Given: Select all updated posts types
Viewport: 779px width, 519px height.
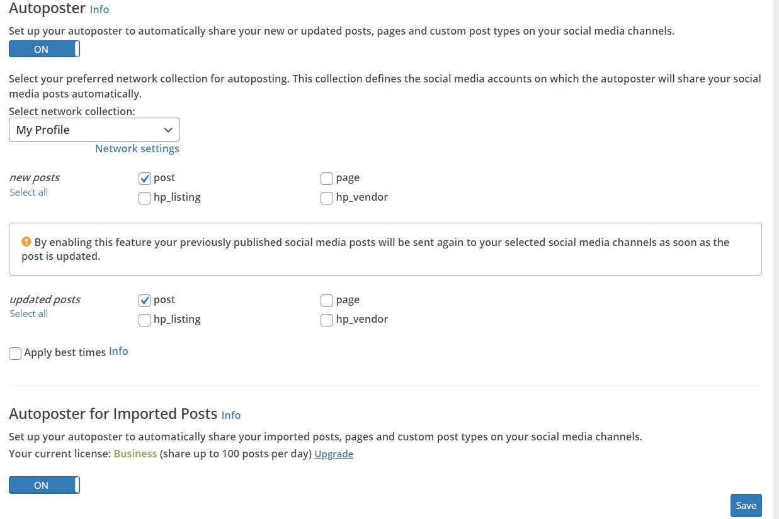Looking at the screenshot, I should point(29,313).
